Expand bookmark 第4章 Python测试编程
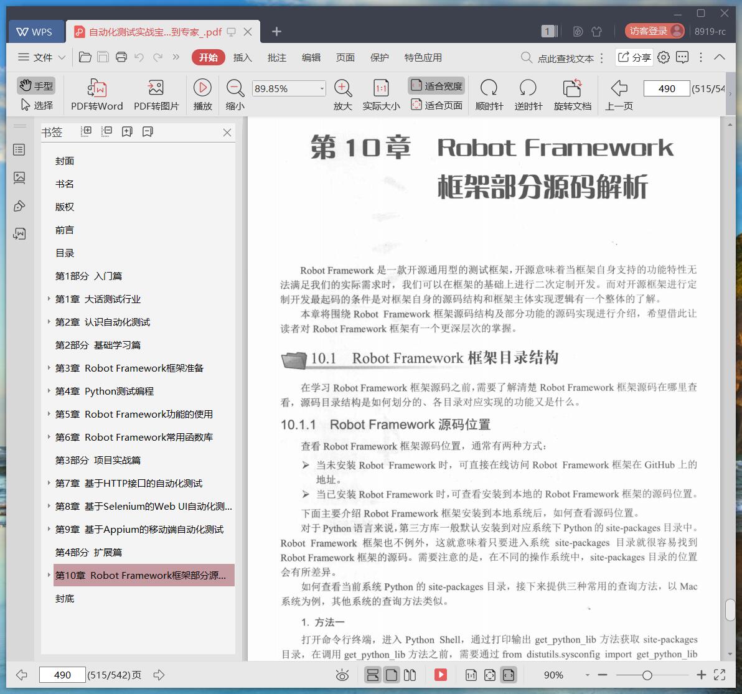 [49, 391]
